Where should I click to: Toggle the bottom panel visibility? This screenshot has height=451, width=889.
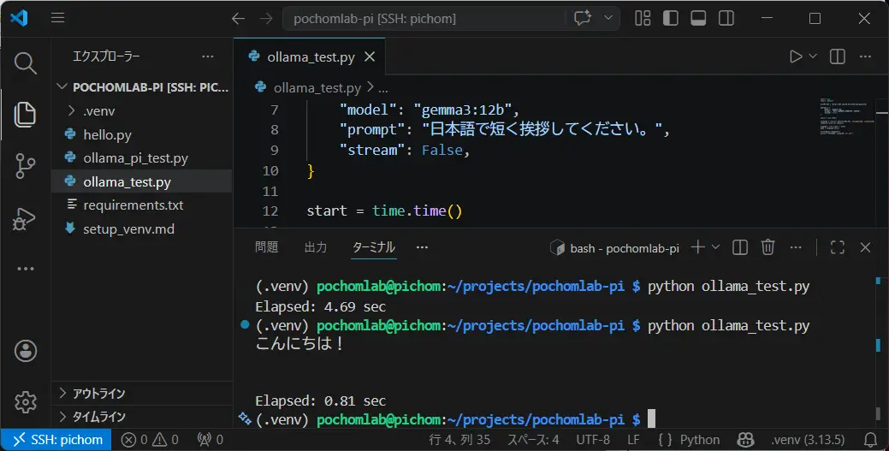pos(698,18)
